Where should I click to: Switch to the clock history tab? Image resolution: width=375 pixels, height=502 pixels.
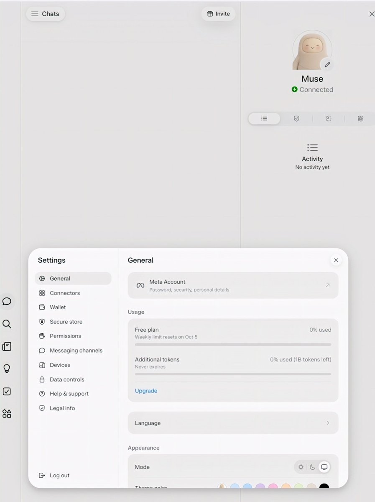[329, 119]
